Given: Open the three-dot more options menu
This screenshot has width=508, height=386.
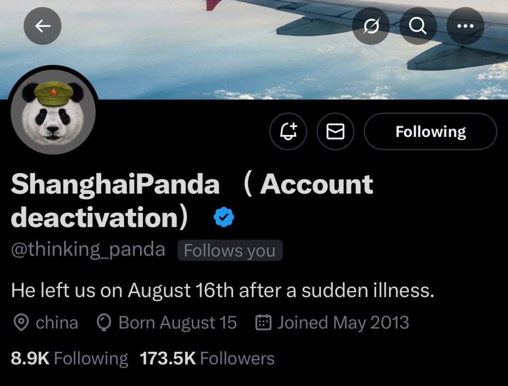Looking at the screenshot, I should tap(465, 26).
